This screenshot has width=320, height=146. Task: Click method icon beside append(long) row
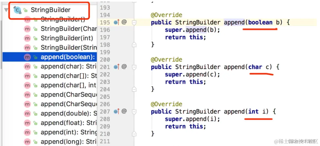[27, 142]
